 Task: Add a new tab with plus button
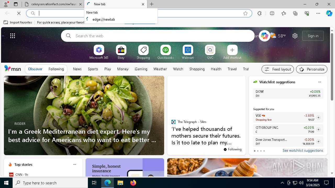[152, 4]
